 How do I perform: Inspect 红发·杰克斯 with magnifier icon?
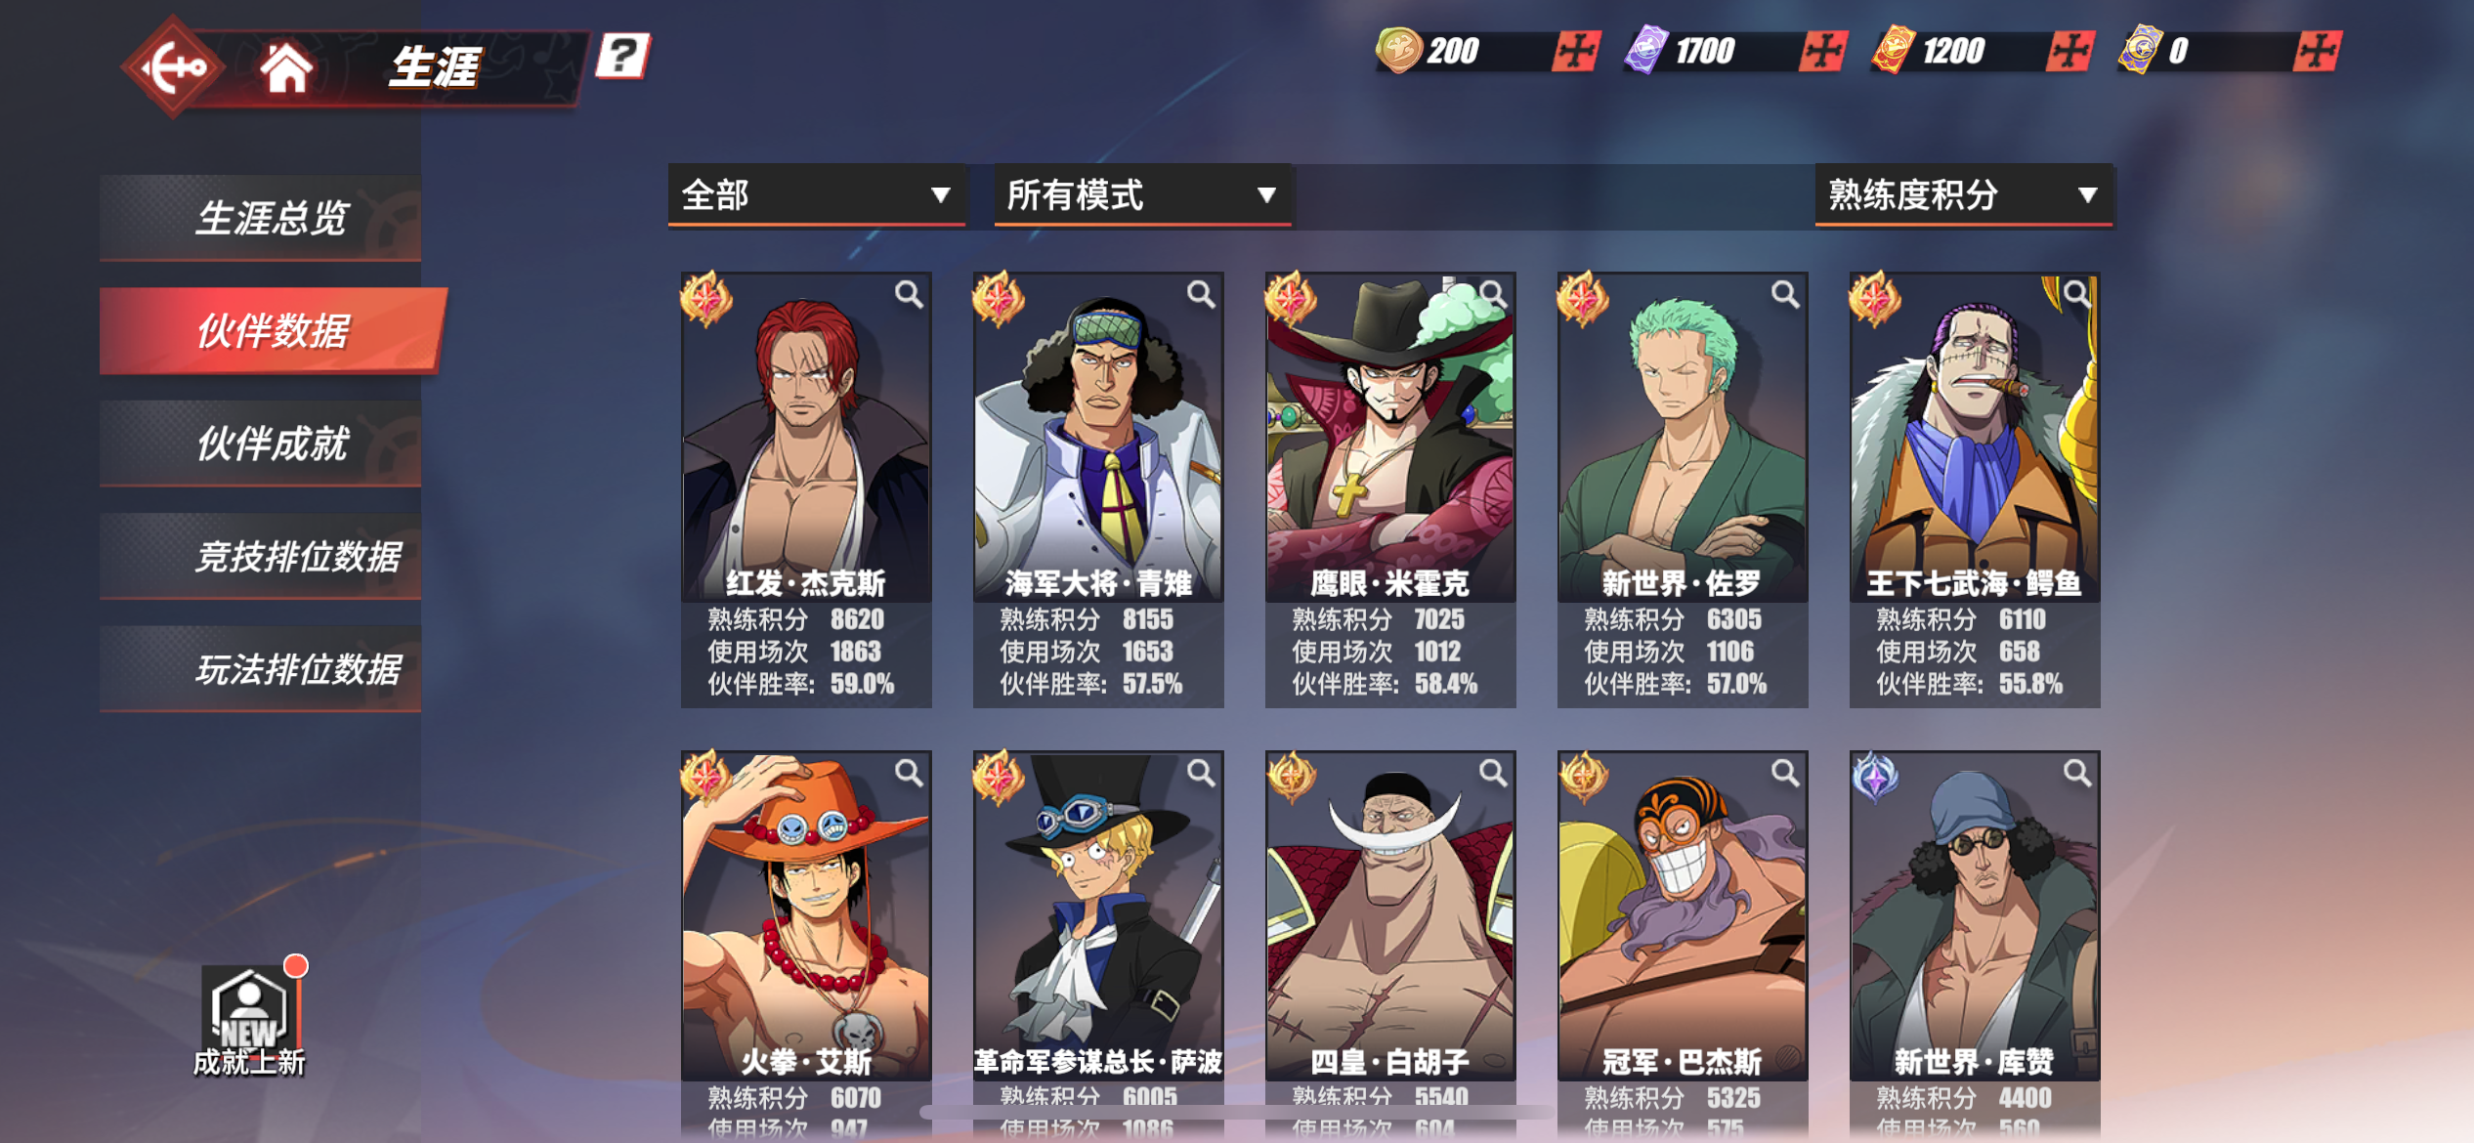click(x=909, y=294)
